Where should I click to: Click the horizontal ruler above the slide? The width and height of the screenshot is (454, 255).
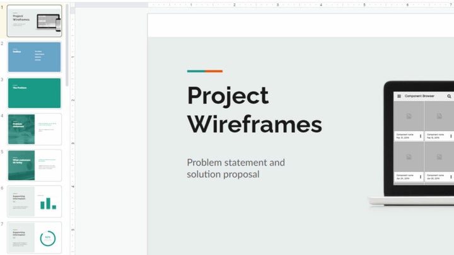click(284, 4)
